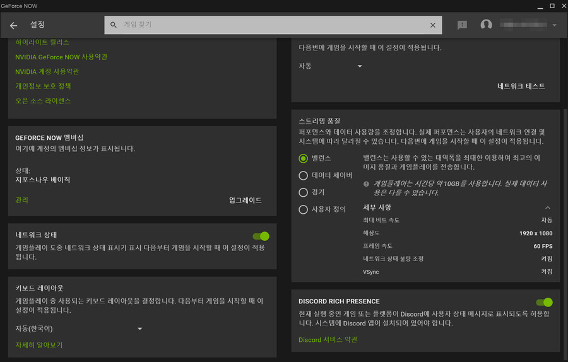Open the user profile avatar

[486, 25]
